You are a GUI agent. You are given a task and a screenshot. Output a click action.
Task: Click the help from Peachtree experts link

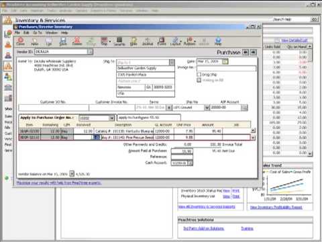59,183
